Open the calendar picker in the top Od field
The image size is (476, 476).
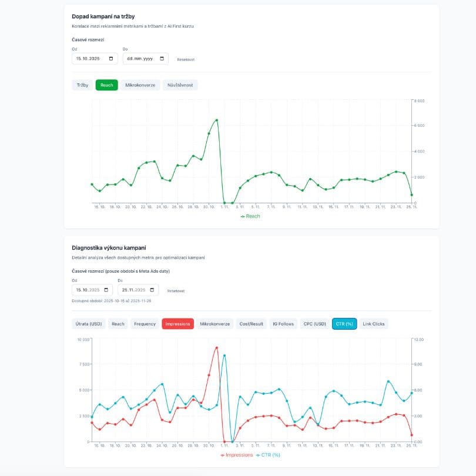pyautogui.click(x=110, y=58)
